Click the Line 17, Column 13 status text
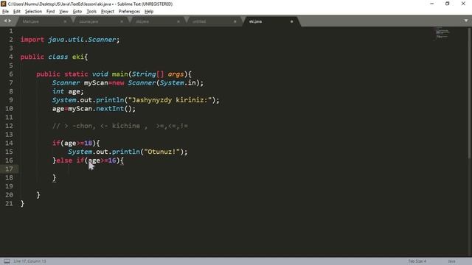The height and width of the screenshot is (265, 472). [x=29, y=261]
